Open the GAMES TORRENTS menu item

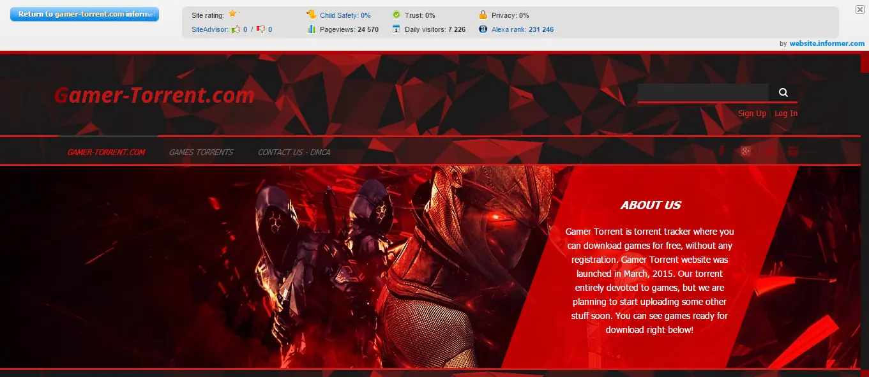click(x=201, y=152)
